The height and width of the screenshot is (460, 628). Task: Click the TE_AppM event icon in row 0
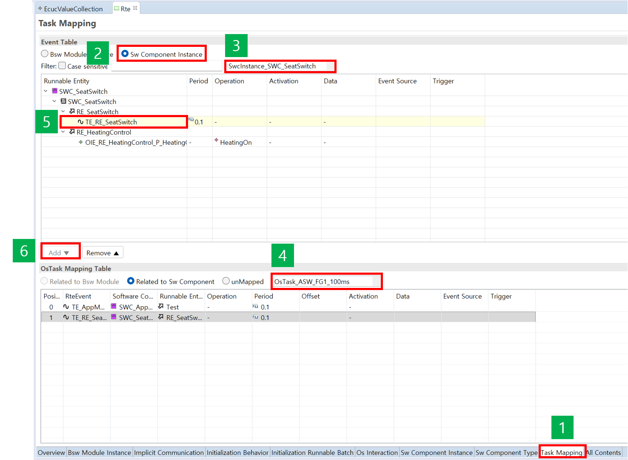(66, 307)
